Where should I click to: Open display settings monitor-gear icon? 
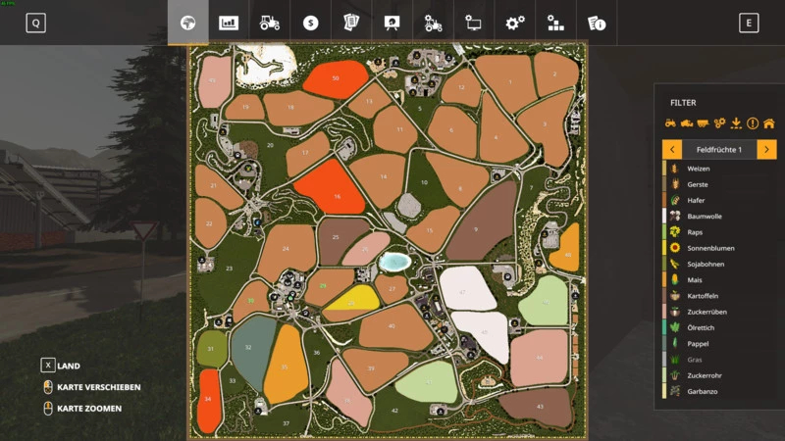(474, 23)
